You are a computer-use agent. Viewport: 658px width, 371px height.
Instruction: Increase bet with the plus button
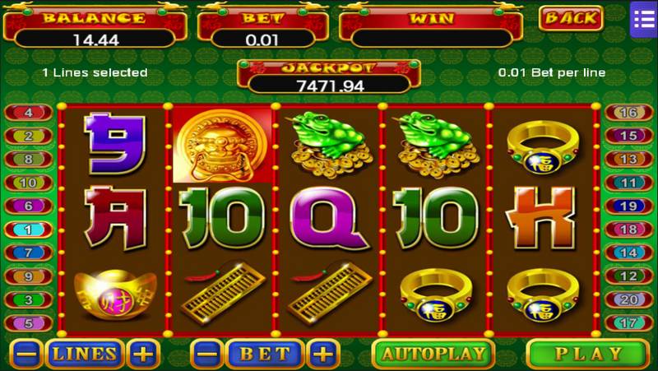[323, 354]
